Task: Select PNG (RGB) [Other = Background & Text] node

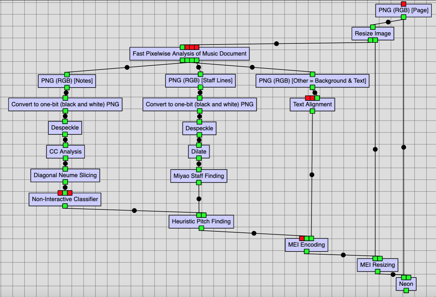Action: click(312, 81)
